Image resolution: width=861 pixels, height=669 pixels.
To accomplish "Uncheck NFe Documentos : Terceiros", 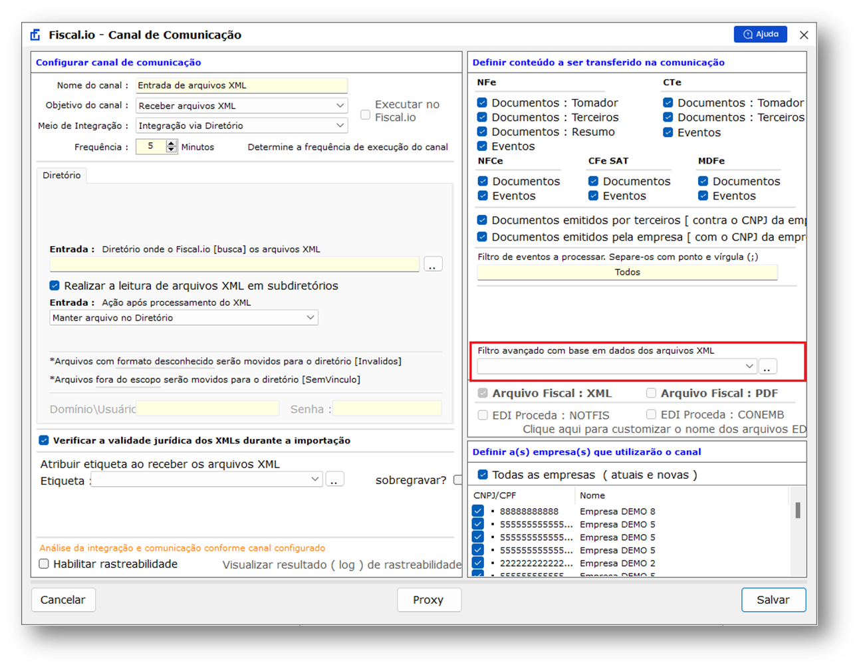I will (482, 117).
